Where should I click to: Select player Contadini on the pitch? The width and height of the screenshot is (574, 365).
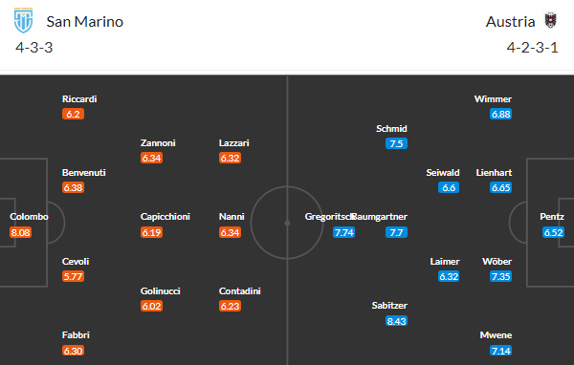pos(240,291)
